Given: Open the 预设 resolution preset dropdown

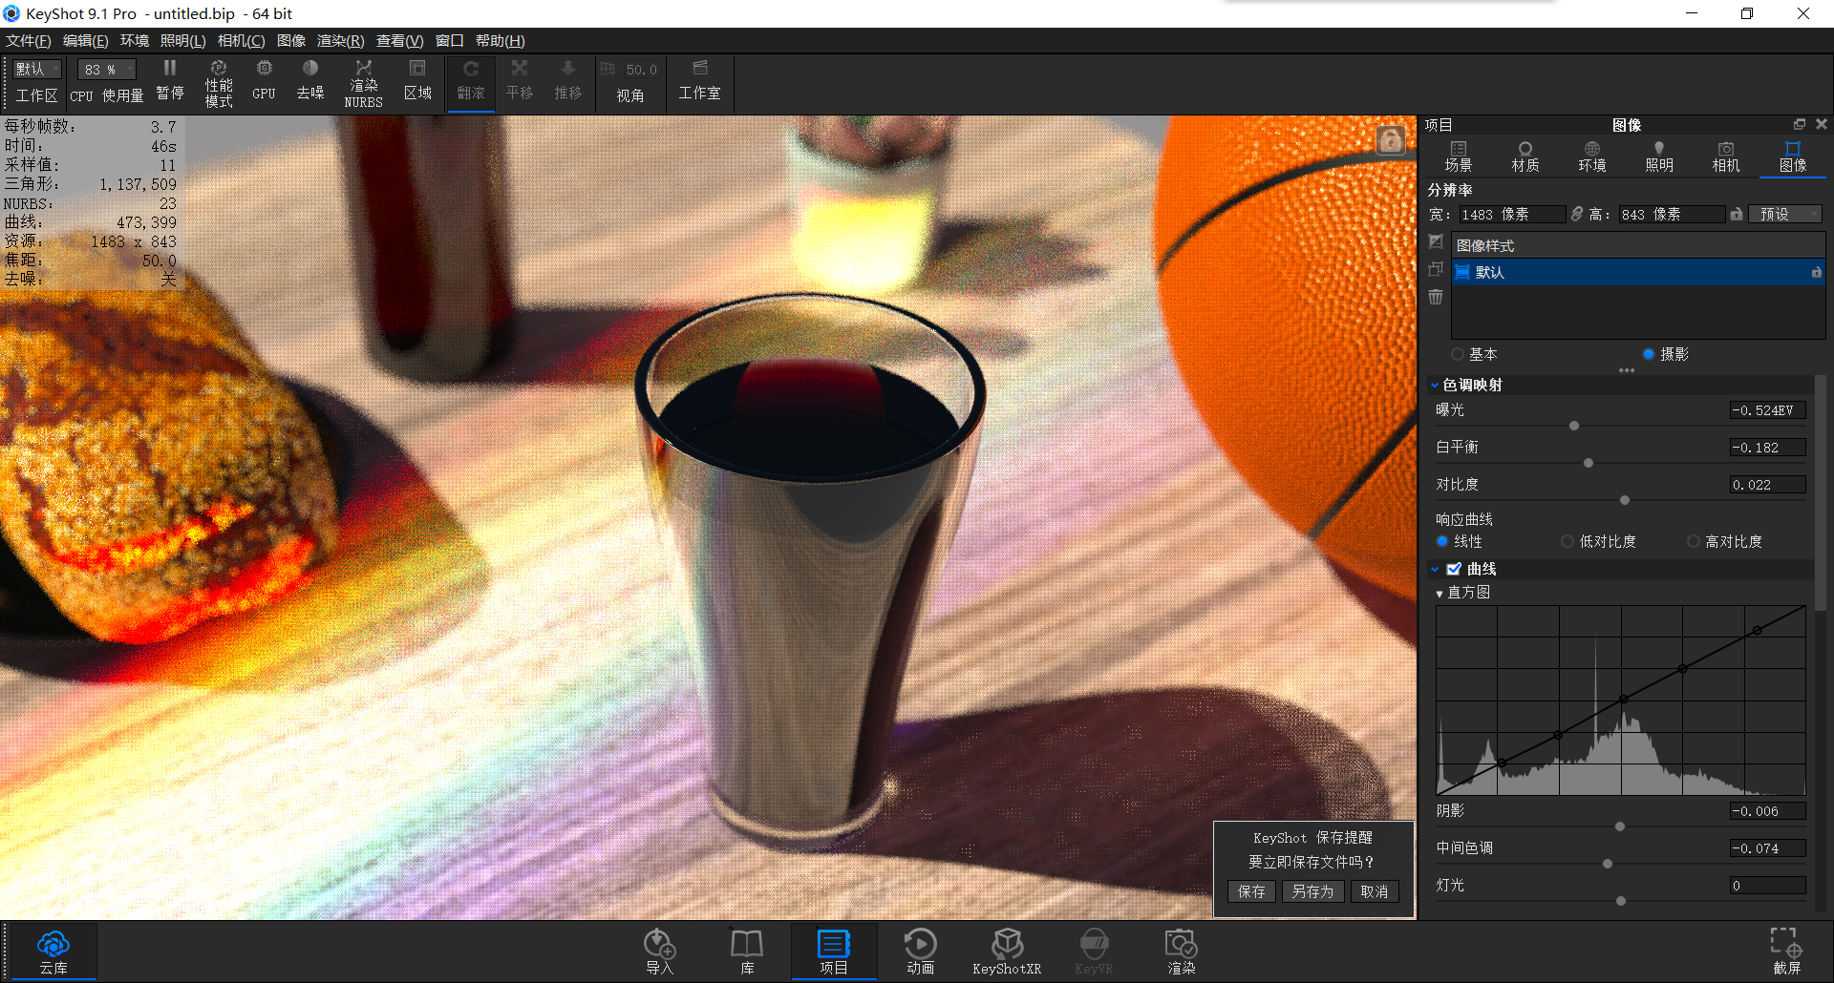Looking at the screenshot, I should (1785, 214).
